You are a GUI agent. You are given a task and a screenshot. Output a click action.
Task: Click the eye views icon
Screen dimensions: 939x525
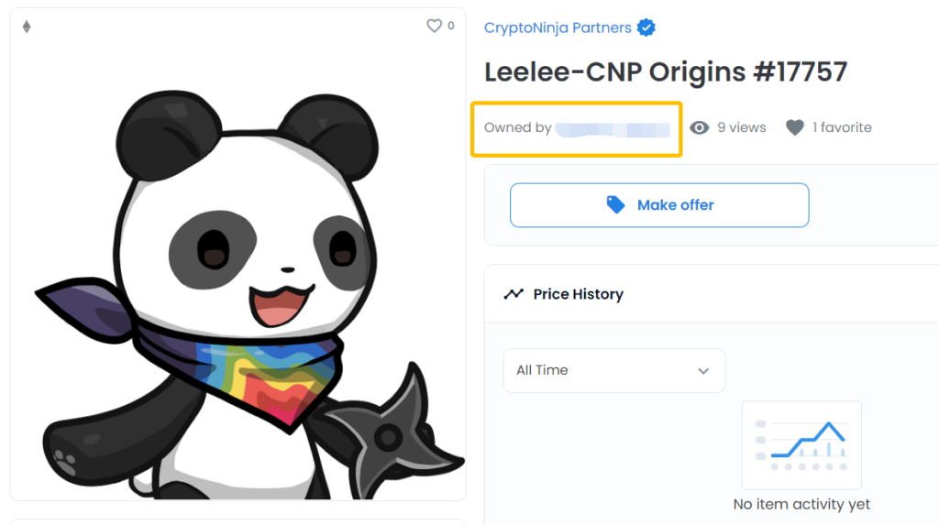tap(699, 127)
